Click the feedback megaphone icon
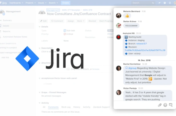Image resolution: width=176 pixels, height=116 pixels. pos(159,3)
